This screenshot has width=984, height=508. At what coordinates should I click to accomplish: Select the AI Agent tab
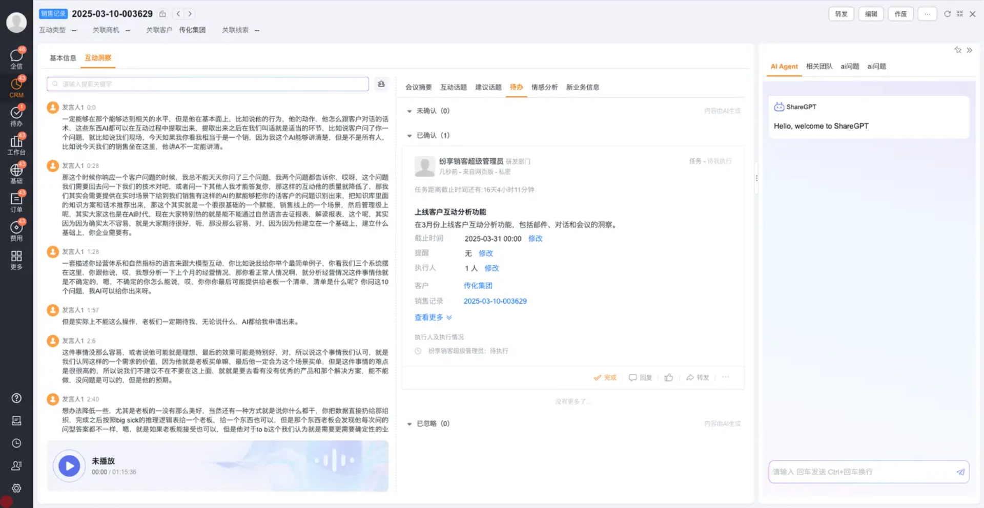click(784, 67)
